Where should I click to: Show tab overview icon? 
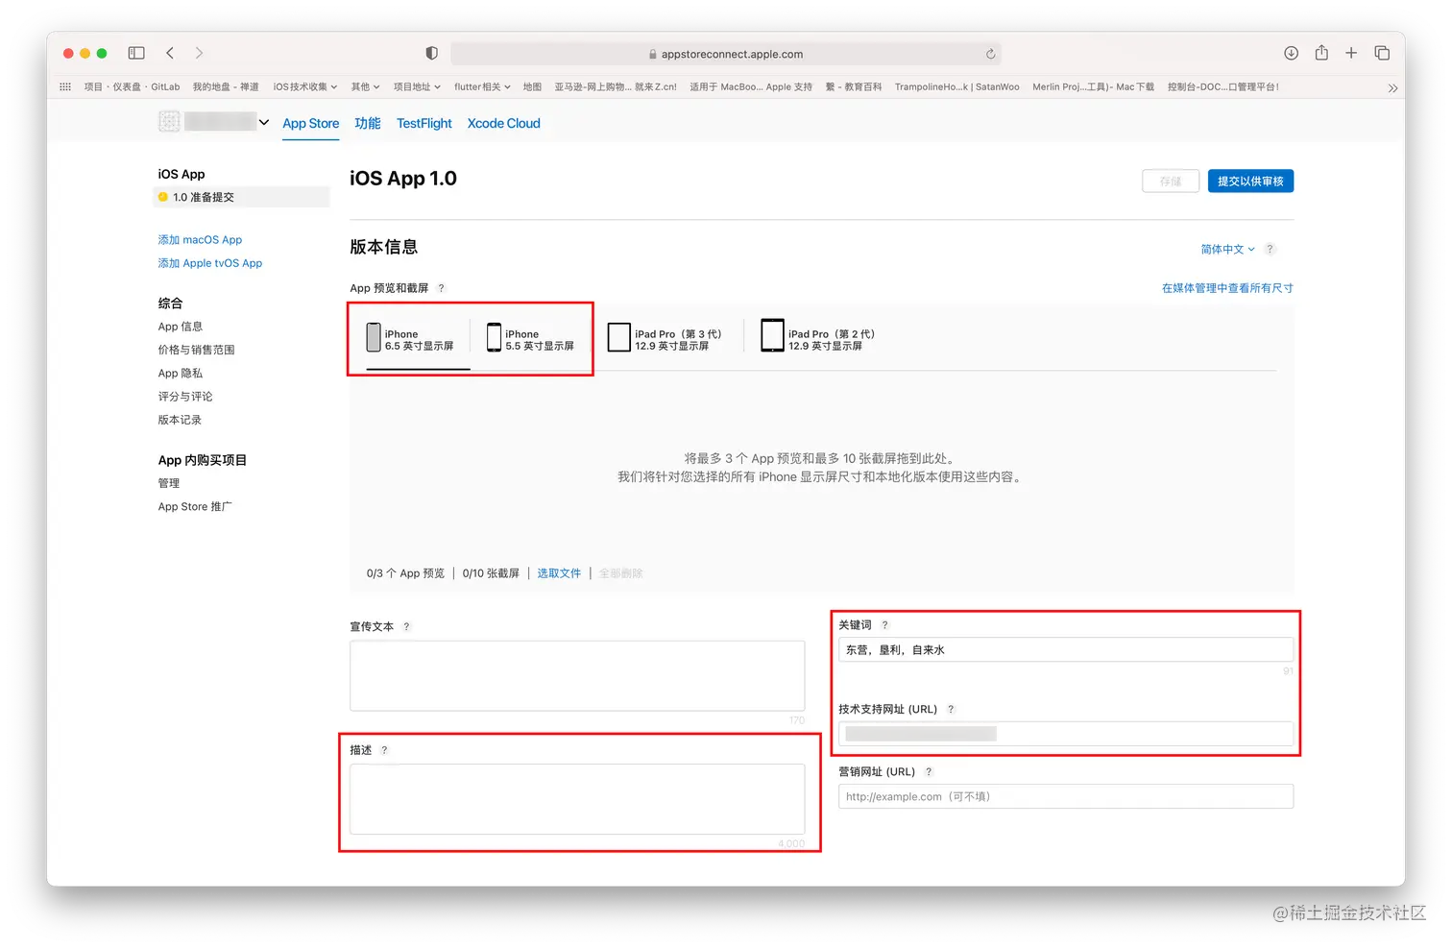[1382, 53]
